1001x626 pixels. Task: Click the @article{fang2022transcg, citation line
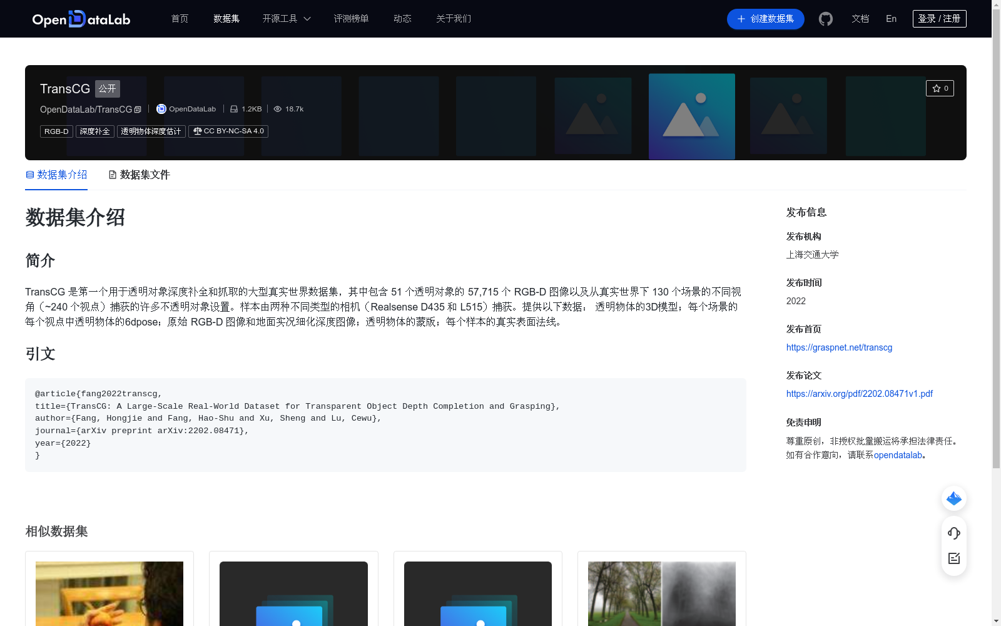[98, 394]
